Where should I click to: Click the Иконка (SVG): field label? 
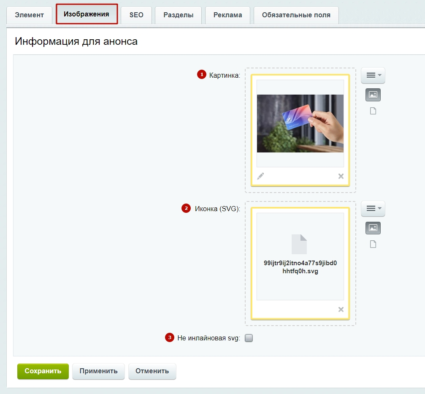click(x=217, y=209)
